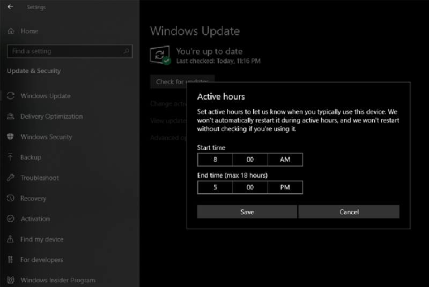Go back with the Settings back arrow
The image size is (429, 287).
[10, 6]
